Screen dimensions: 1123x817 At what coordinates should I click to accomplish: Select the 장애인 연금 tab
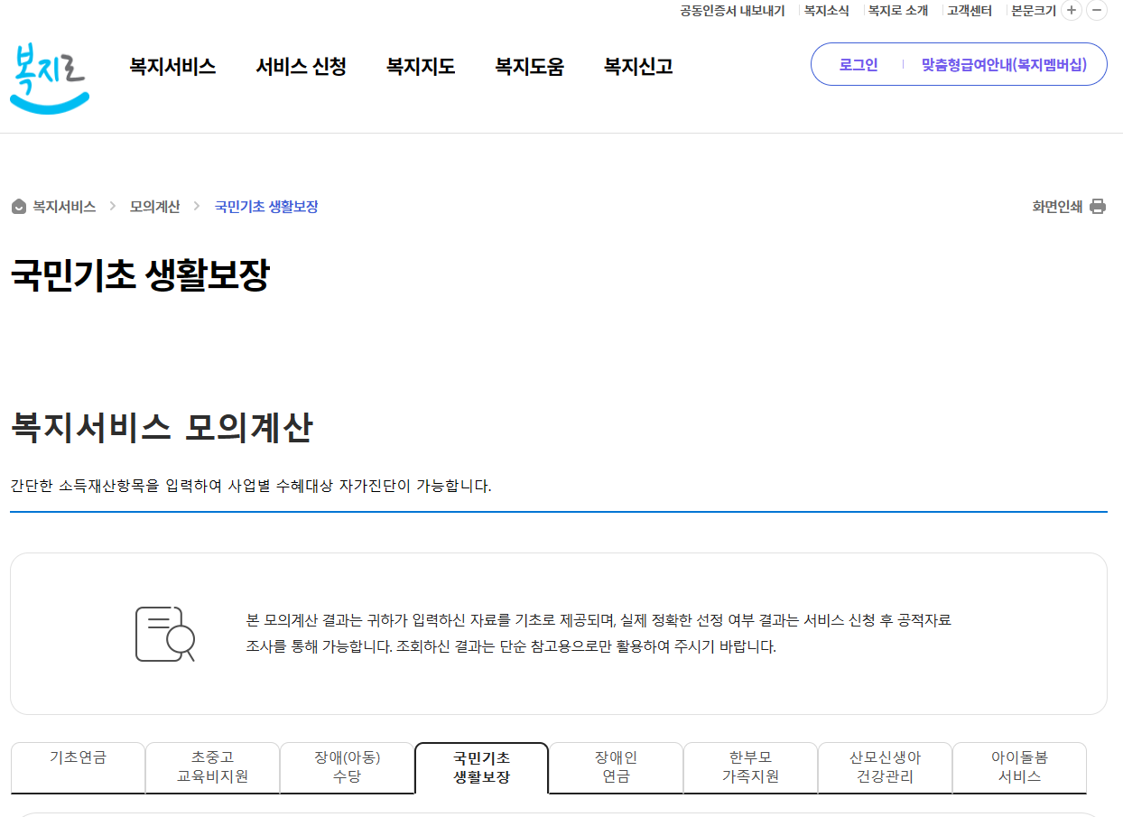616,768
